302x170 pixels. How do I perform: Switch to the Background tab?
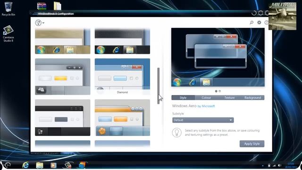coord(253,98)
